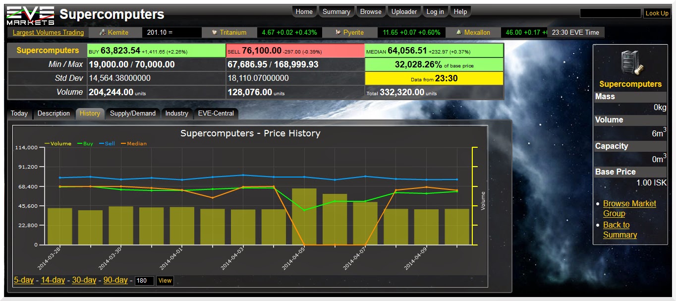
Task: Click the 2014-03-28 volume bar in chart
Action: click(60, 227)
